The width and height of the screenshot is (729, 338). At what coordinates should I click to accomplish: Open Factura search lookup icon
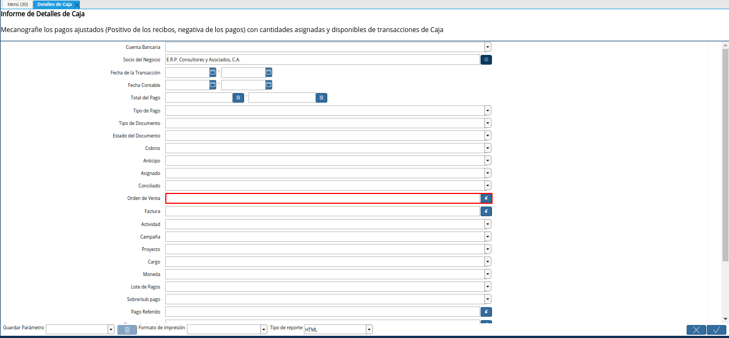pyautogui.click(x=486, y=211)
